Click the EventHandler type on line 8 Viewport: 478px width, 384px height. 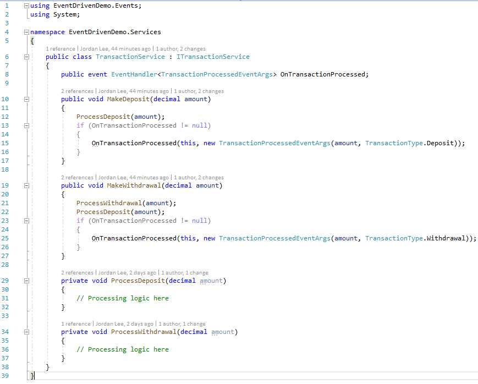[134, 74]
